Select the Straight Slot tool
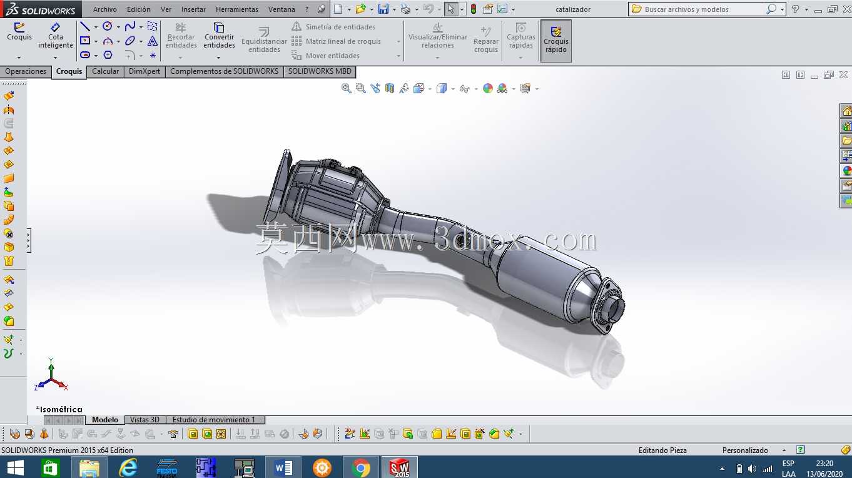 85,55
